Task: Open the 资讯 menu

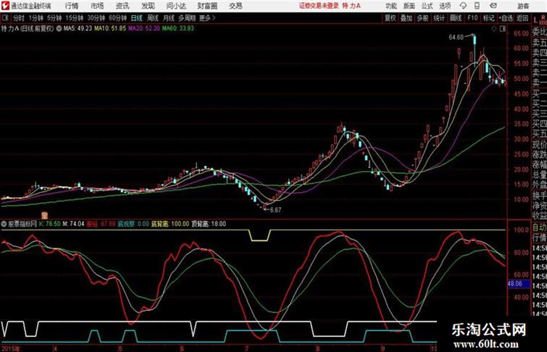Action: (x=123, y=6)
